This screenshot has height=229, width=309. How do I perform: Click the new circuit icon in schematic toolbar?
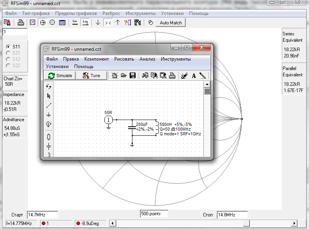(114, 76)
